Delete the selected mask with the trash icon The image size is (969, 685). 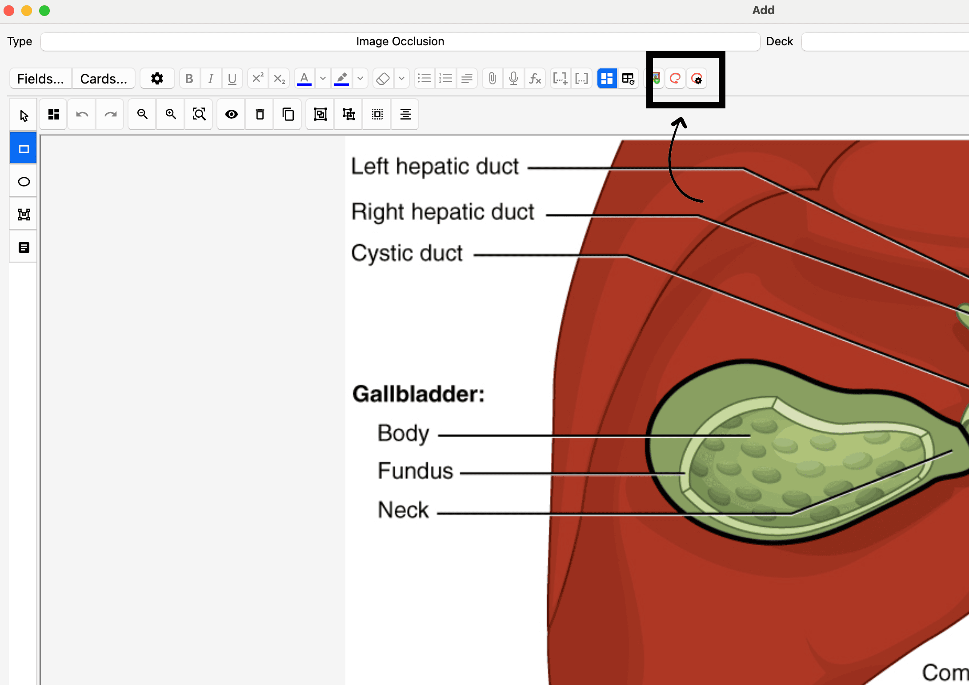[x=259, y=114]
